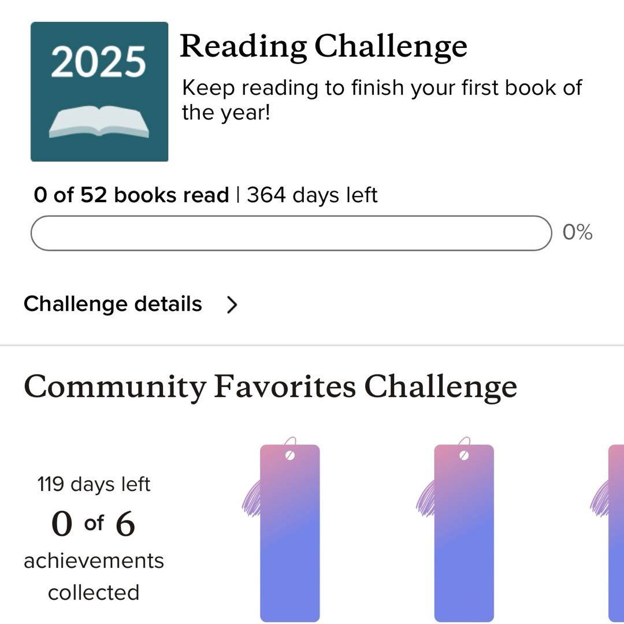Click the "0 of 52 books read" text
624x624 pixels.
click(131, 195)
